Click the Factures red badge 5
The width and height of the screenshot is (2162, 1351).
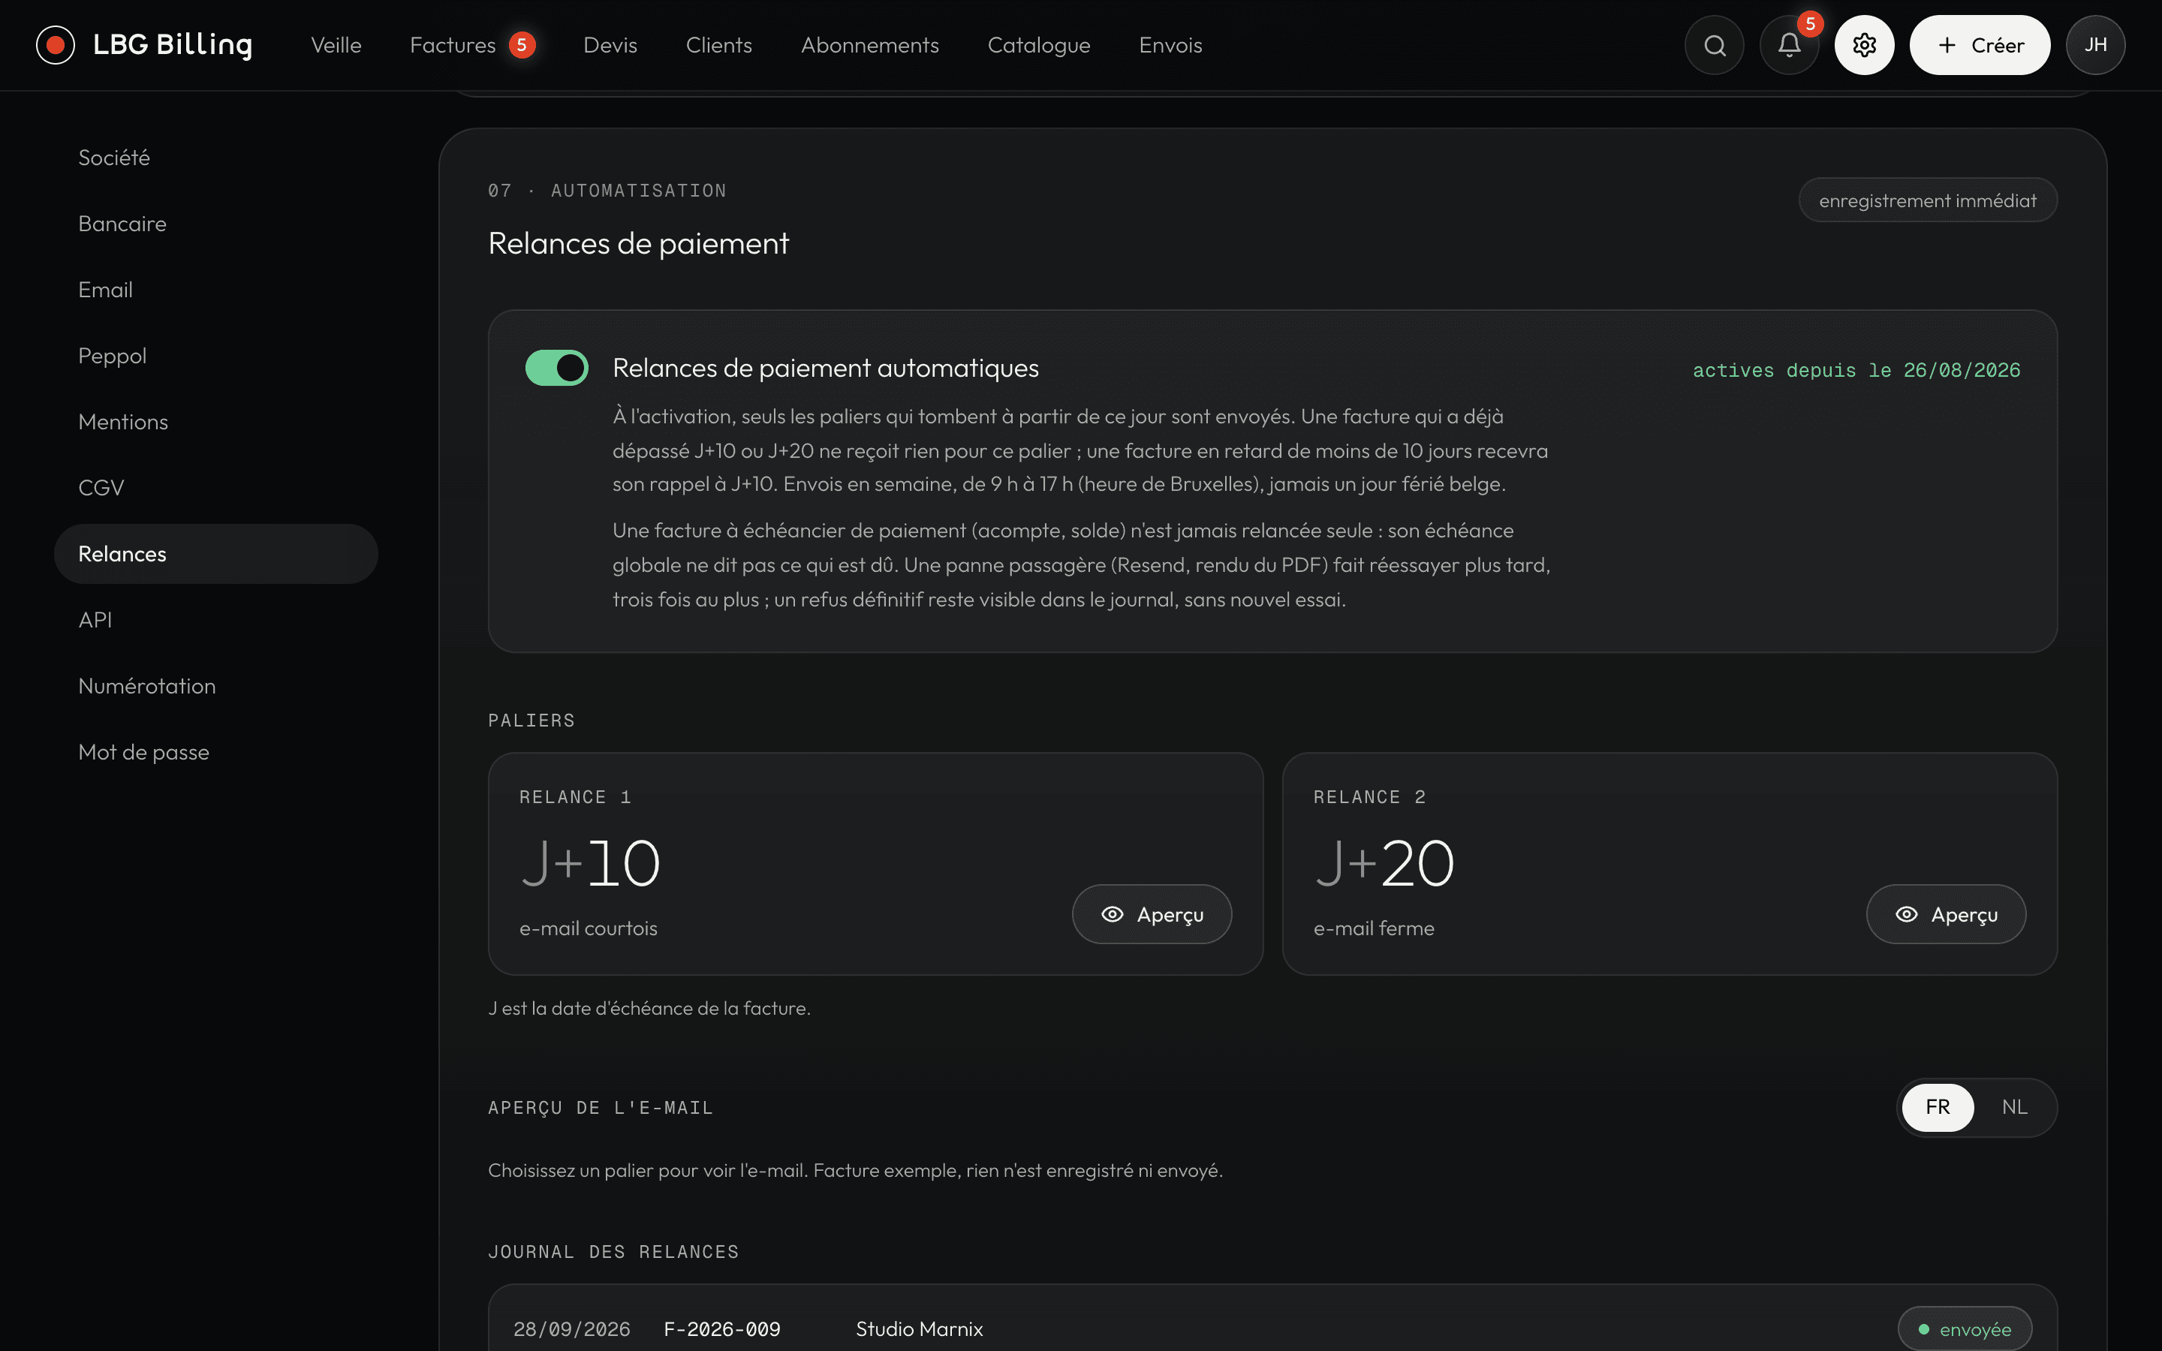[522, 45]
